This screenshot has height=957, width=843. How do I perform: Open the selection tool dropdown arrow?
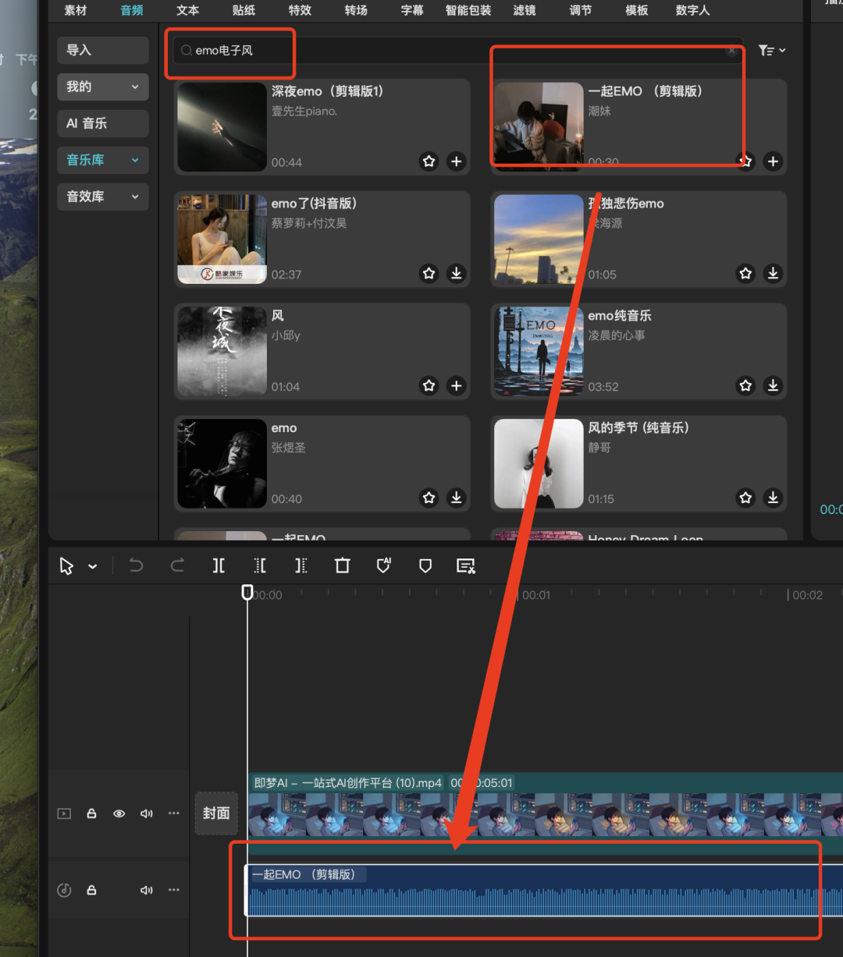click(91, 565)
